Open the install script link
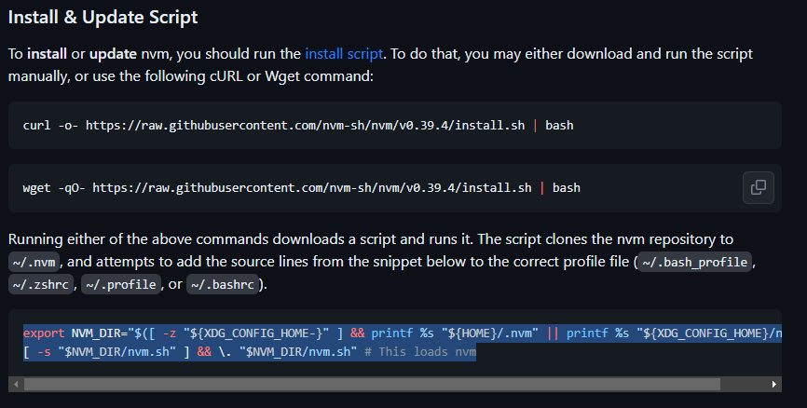Screen dimensions: 807x408 coord(344,54)
